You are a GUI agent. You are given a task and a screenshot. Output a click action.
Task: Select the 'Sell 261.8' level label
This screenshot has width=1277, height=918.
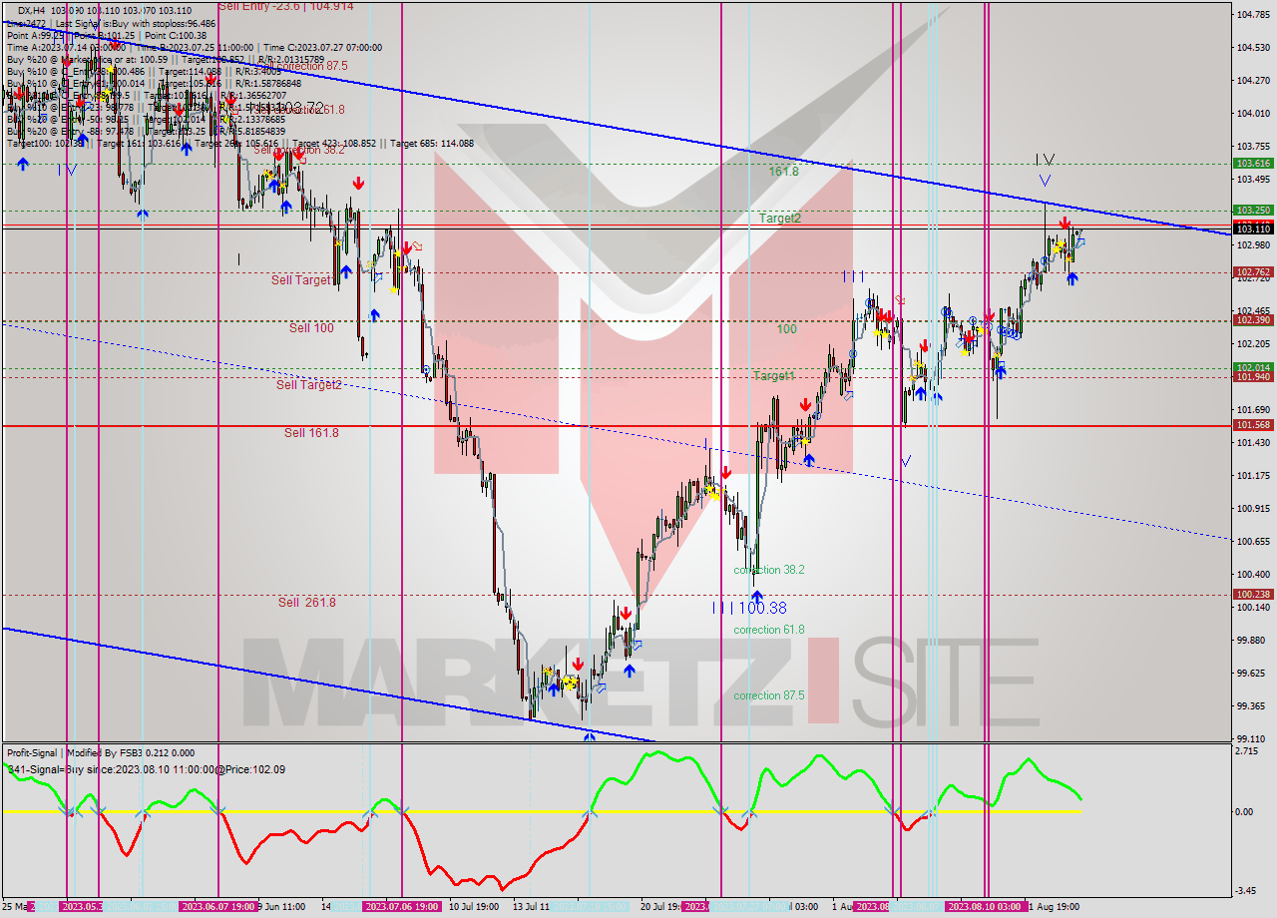coord(306,602)
